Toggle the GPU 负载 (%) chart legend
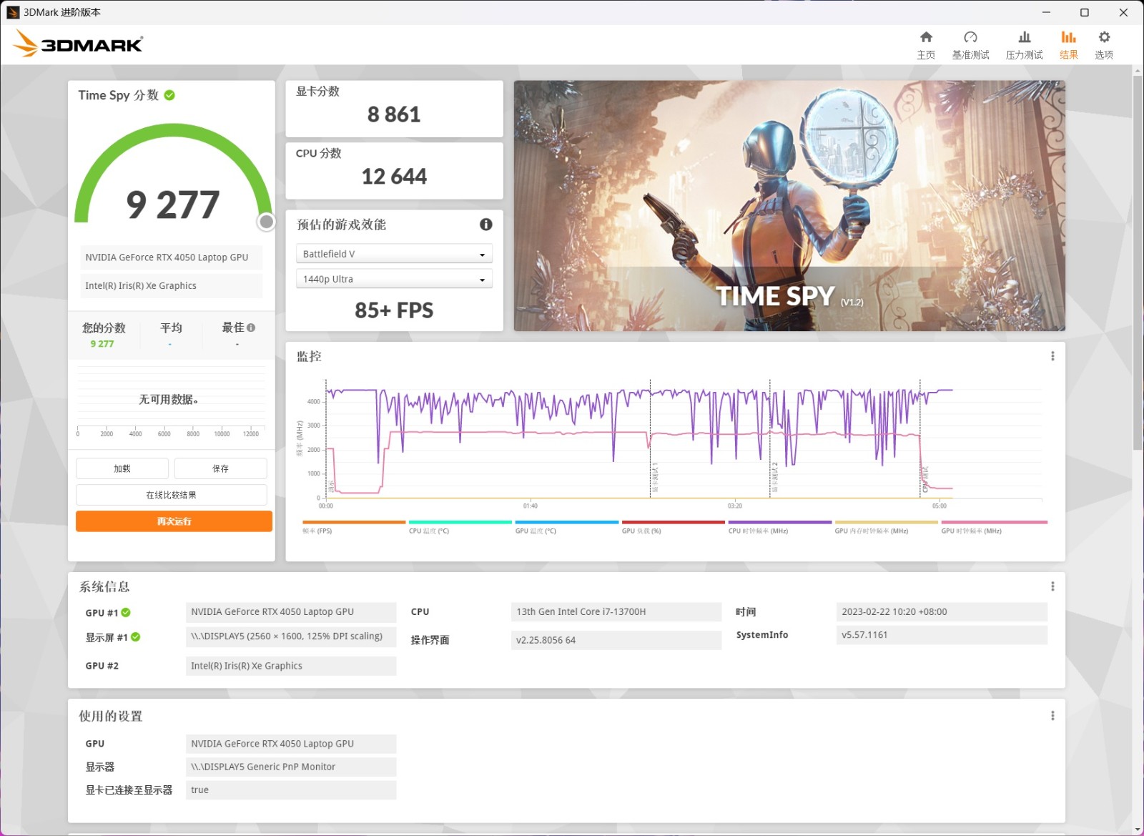The image size is (1144, 836). click(673, 527)
